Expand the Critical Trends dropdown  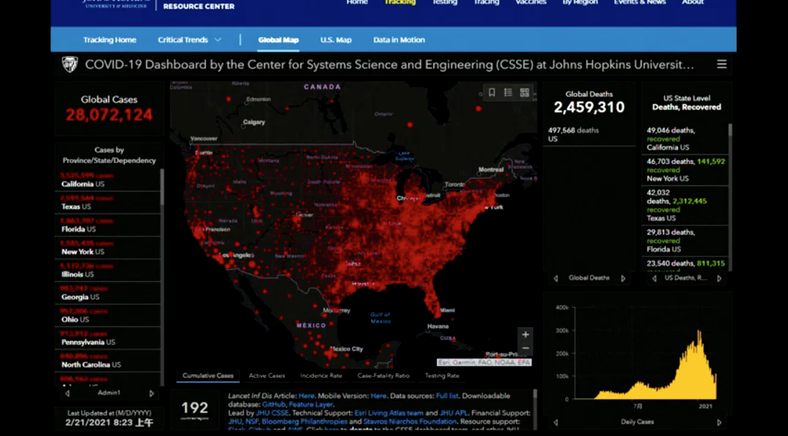pyautogui.click(x=189, y=40)
